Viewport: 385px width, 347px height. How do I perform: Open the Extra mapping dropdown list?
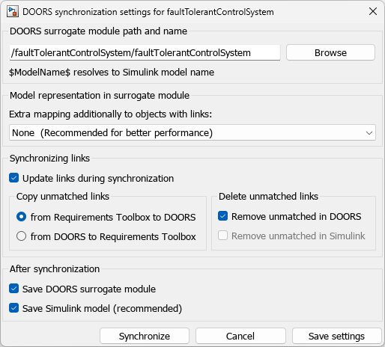click(x=192, y=132)
